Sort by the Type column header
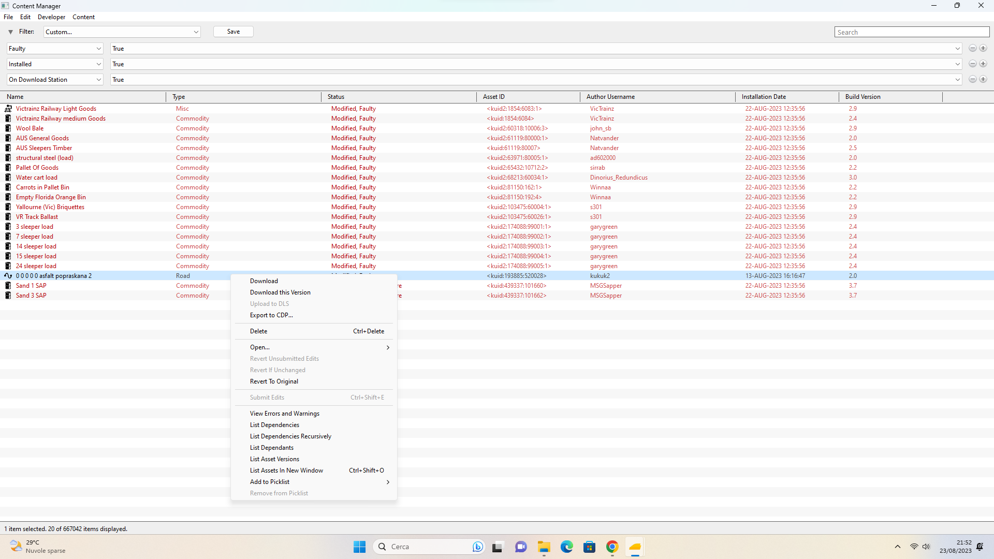The height and width of the screenshot is (559, 994). point(243,97)
